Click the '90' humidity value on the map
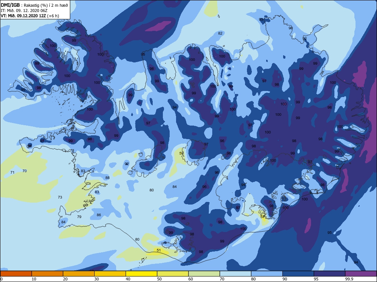Viewport: 377px width, 282px height. click(291, 28)
